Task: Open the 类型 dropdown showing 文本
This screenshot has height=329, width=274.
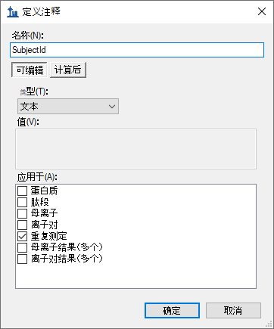Action: (68, 107)
